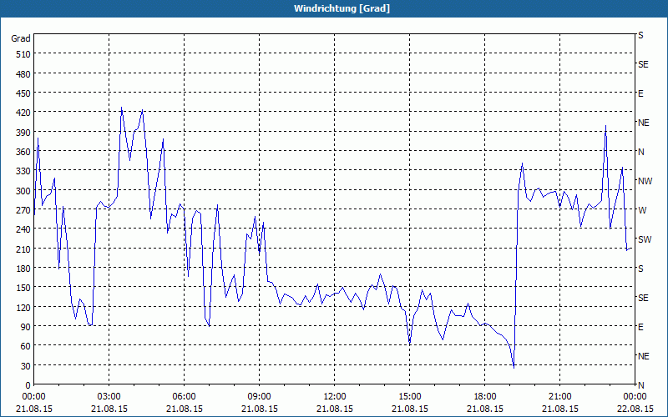Click the SW compass label
668x417 pixels.
(645, 239)
